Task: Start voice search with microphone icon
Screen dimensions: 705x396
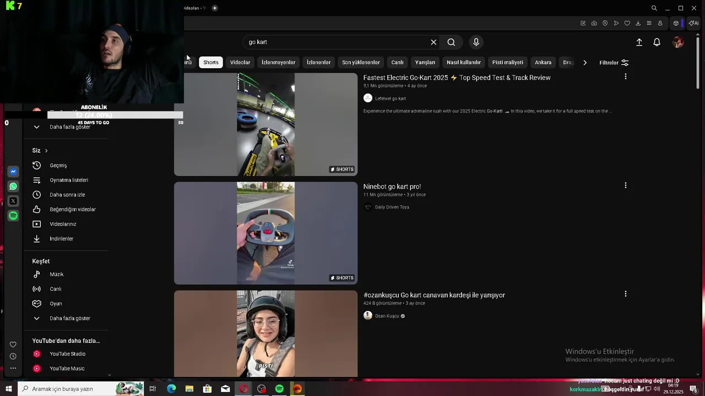Action: tap(476, 42)
